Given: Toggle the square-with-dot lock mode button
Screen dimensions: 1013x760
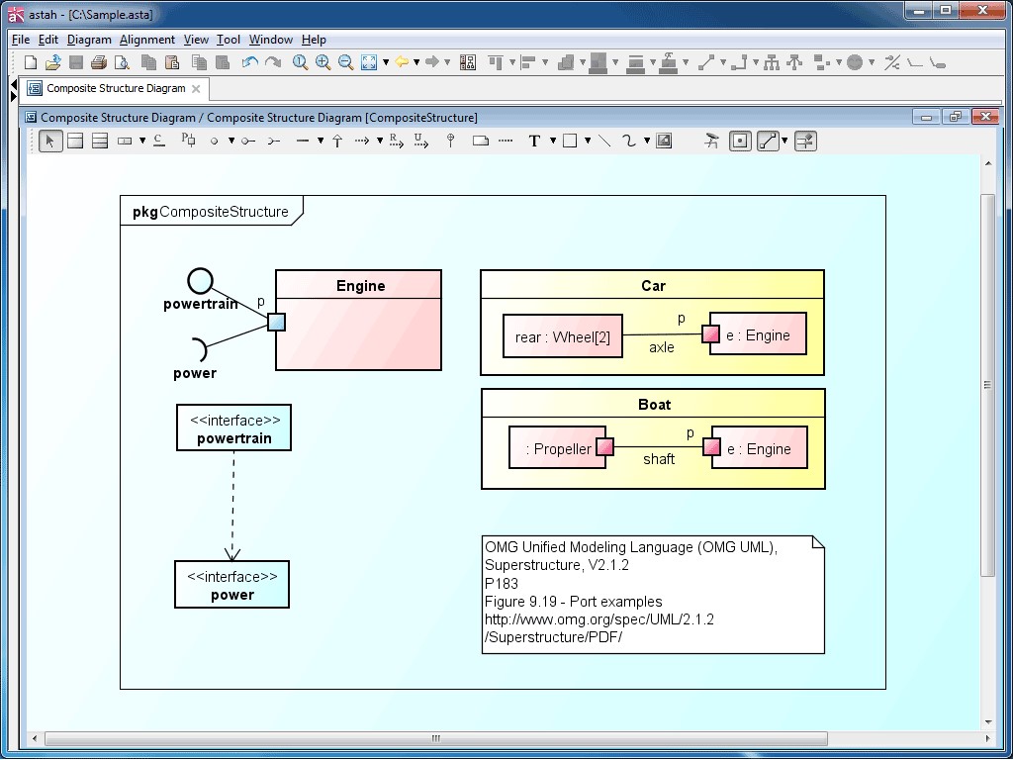Looking at the screenshot, I should pos(740,142).
